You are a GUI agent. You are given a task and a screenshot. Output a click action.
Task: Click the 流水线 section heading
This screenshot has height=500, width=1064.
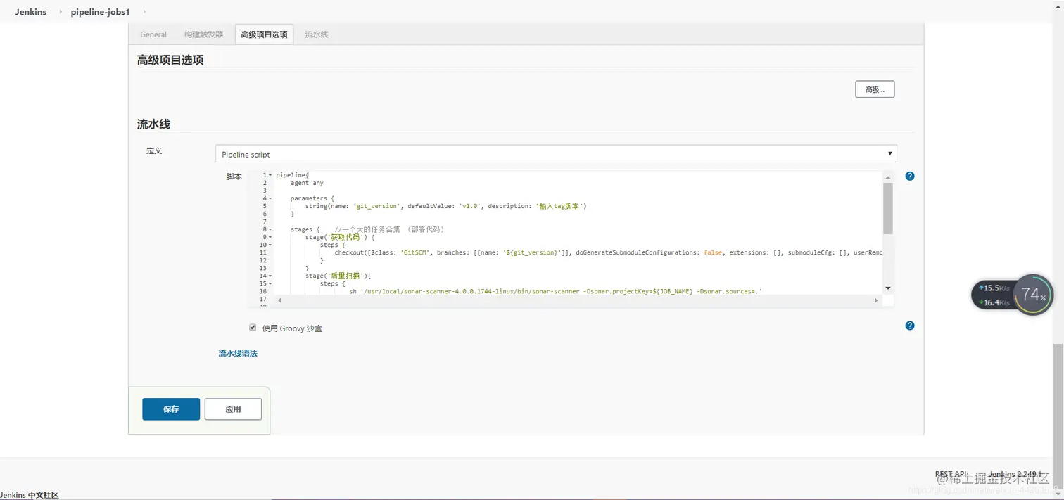coord(153,124)
